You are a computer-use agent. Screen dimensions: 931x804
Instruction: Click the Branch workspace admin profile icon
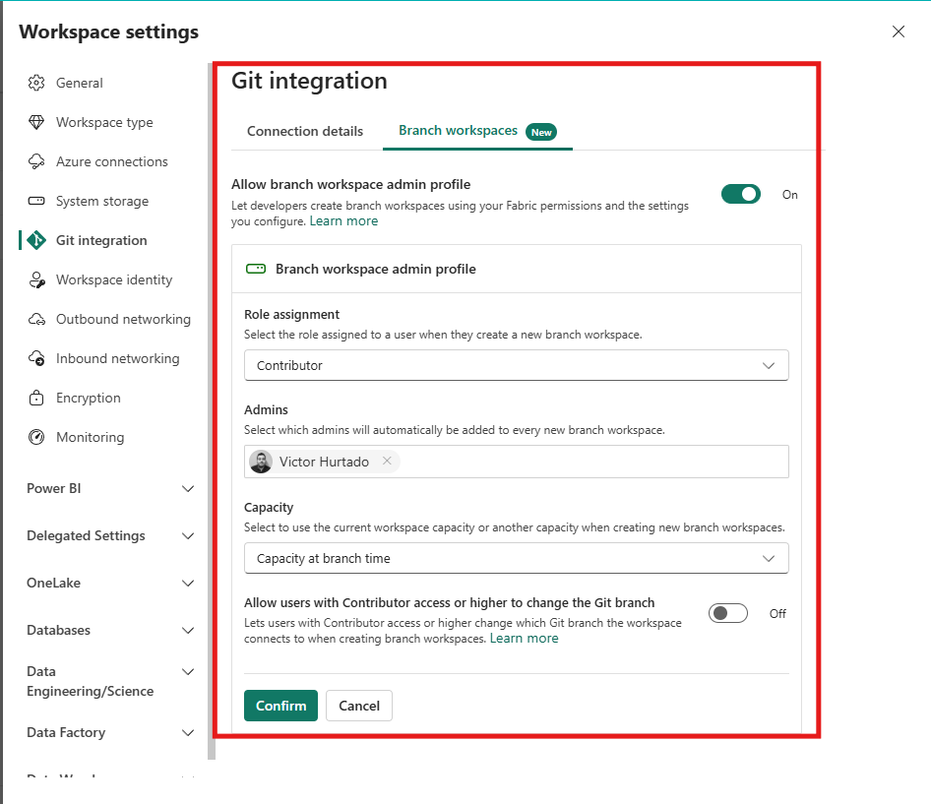256,269
